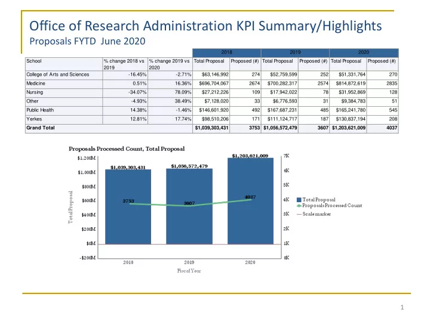Click the 3753 data point on green line
This screenshot has width=430, height=322.
click(130, 204)
